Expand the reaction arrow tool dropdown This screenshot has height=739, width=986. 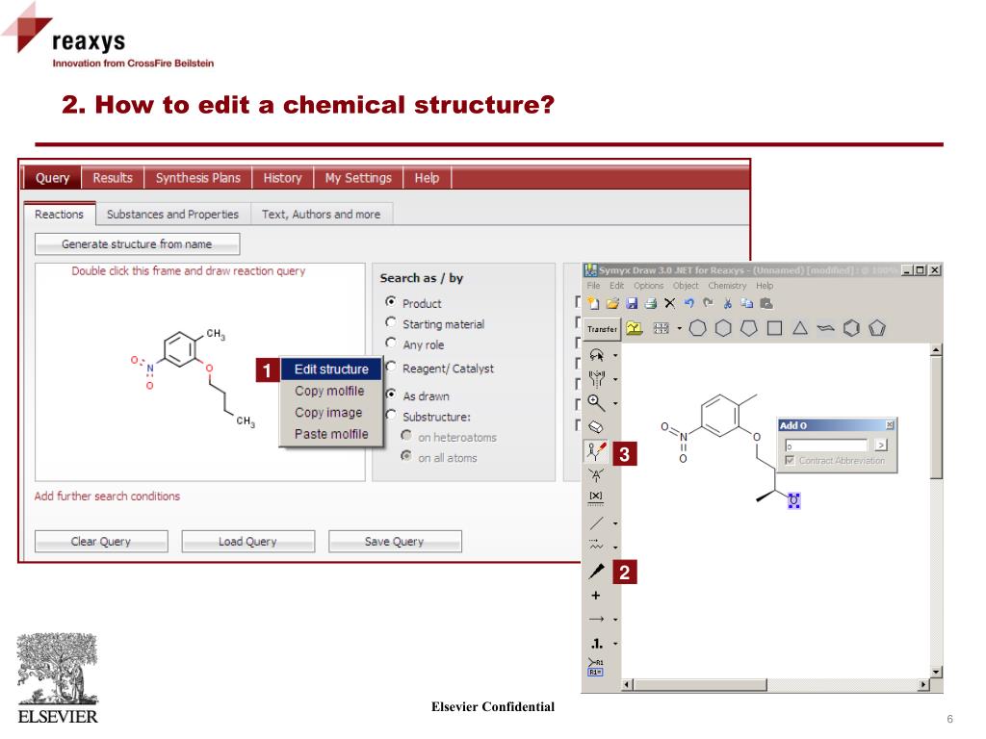coord(615,620)
